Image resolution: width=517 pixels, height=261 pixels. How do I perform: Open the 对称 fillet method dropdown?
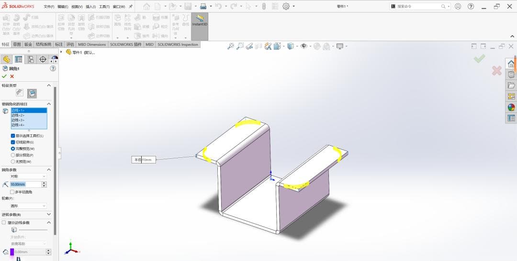click(28, 176)
